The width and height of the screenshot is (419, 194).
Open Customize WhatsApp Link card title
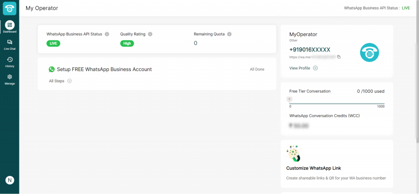click(313, 168)
